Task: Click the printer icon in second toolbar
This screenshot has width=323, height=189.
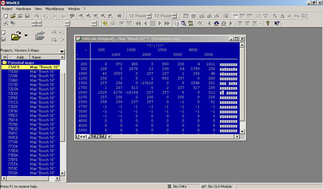Action: [113, 23]
